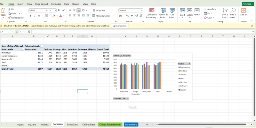256x128 pixels.
Task: Click the Format Painter icon
Action: [x=9, y=18]
